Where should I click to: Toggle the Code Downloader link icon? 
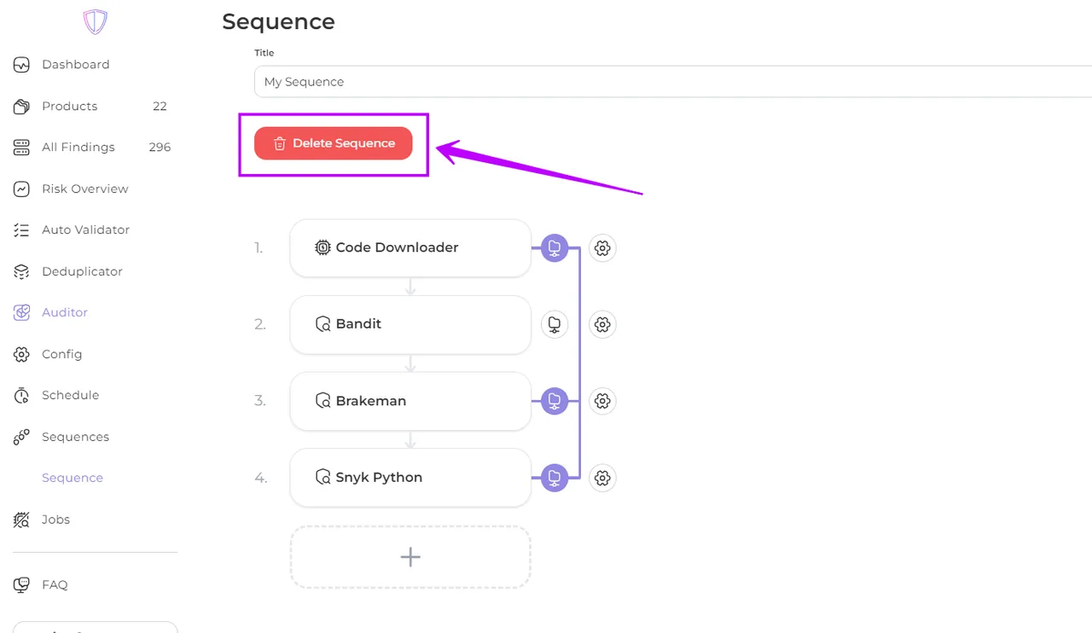[555, 248]
